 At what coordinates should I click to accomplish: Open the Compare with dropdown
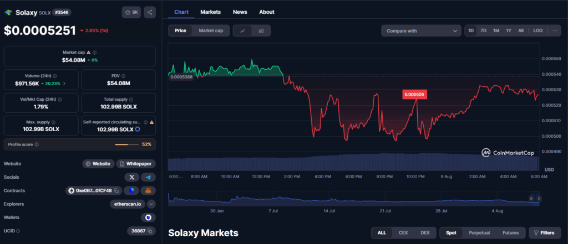[x=421, y=31]
